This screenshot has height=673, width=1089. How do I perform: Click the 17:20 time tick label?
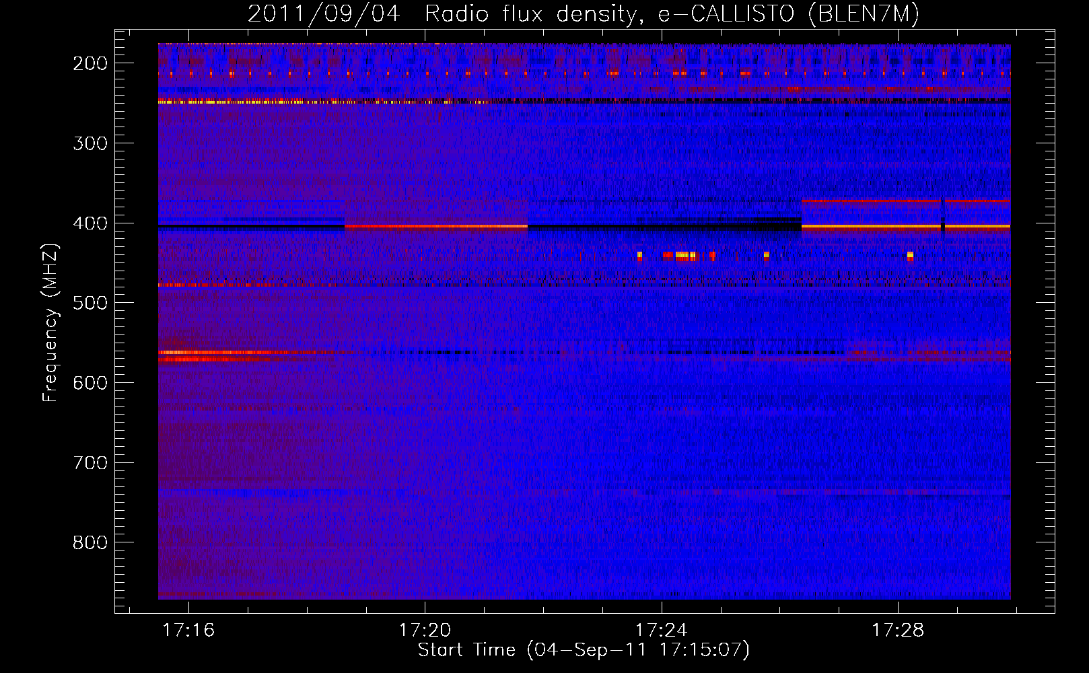(425, 631)
